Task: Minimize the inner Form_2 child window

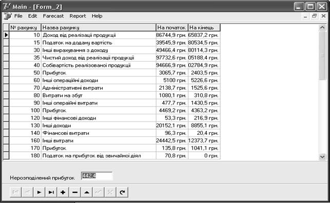Action: pos(305,16)
